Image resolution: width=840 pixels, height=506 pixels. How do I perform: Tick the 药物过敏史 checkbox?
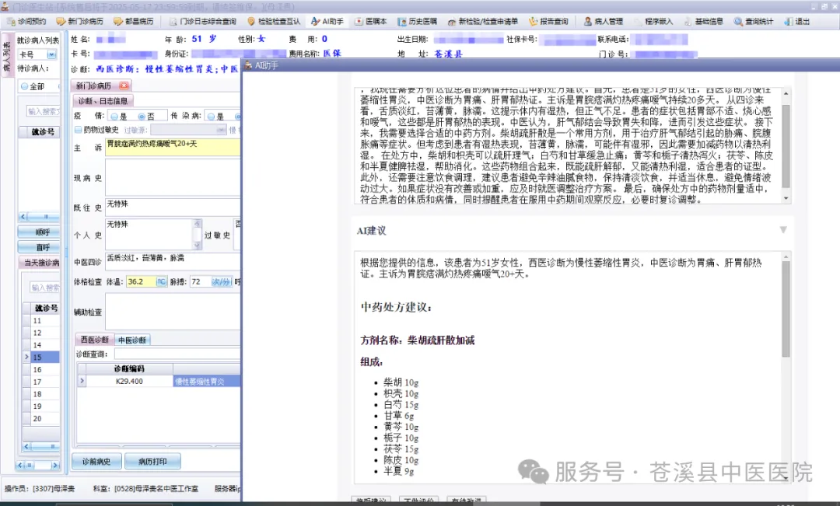click(x=79, y=130)
